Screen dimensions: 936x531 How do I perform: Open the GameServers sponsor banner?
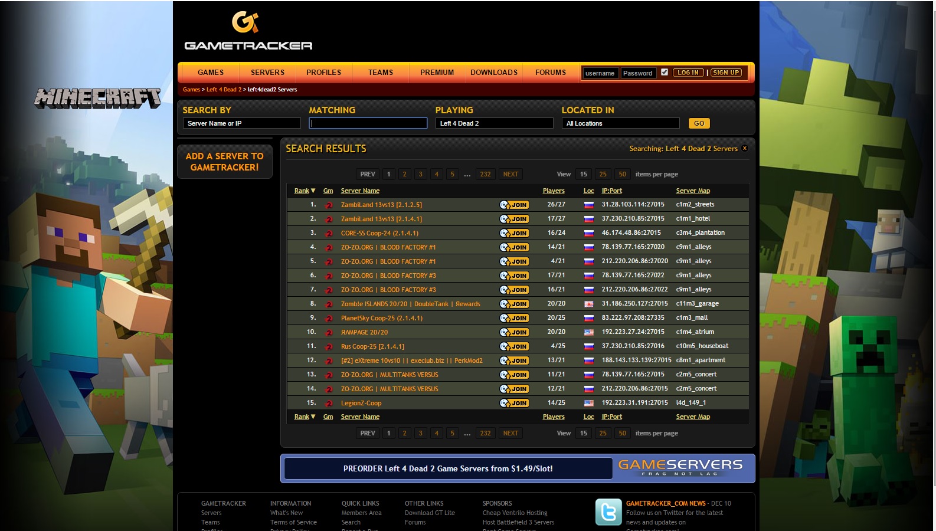681,467
